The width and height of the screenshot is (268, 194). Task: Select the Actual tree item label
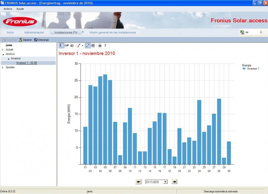click(x=9, y=49)
